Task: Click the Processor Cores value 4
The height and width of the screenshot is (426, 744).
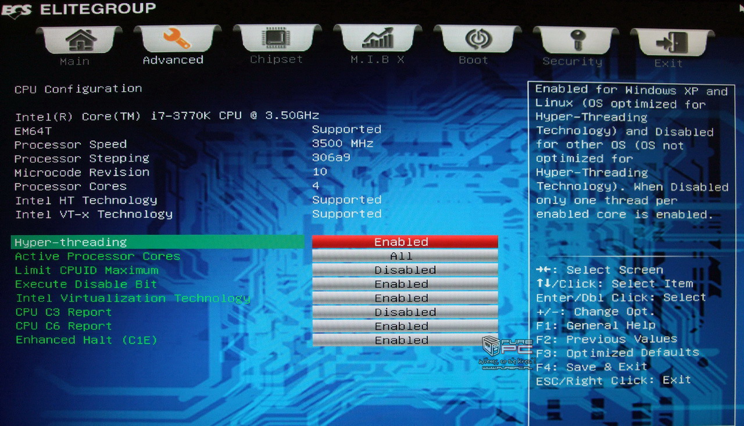Action: coord(316,185)
